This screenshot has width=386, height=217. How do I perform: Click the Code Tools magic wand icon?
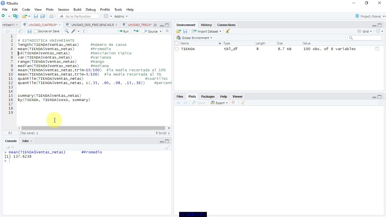tap(74, 31)
